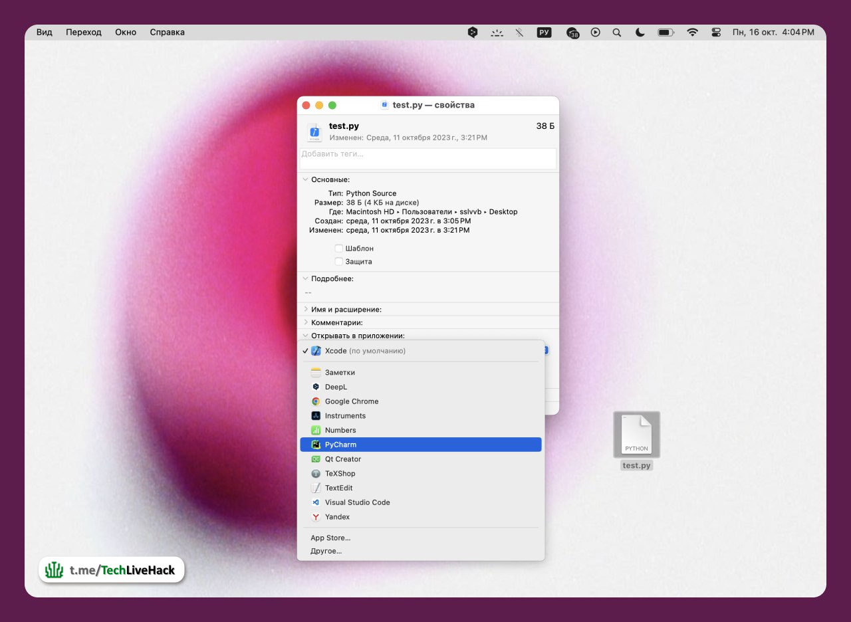The height and width of the screenshot is (622, 851).
Task: Select TeXShop in the app list
Action: coord(421,474)
